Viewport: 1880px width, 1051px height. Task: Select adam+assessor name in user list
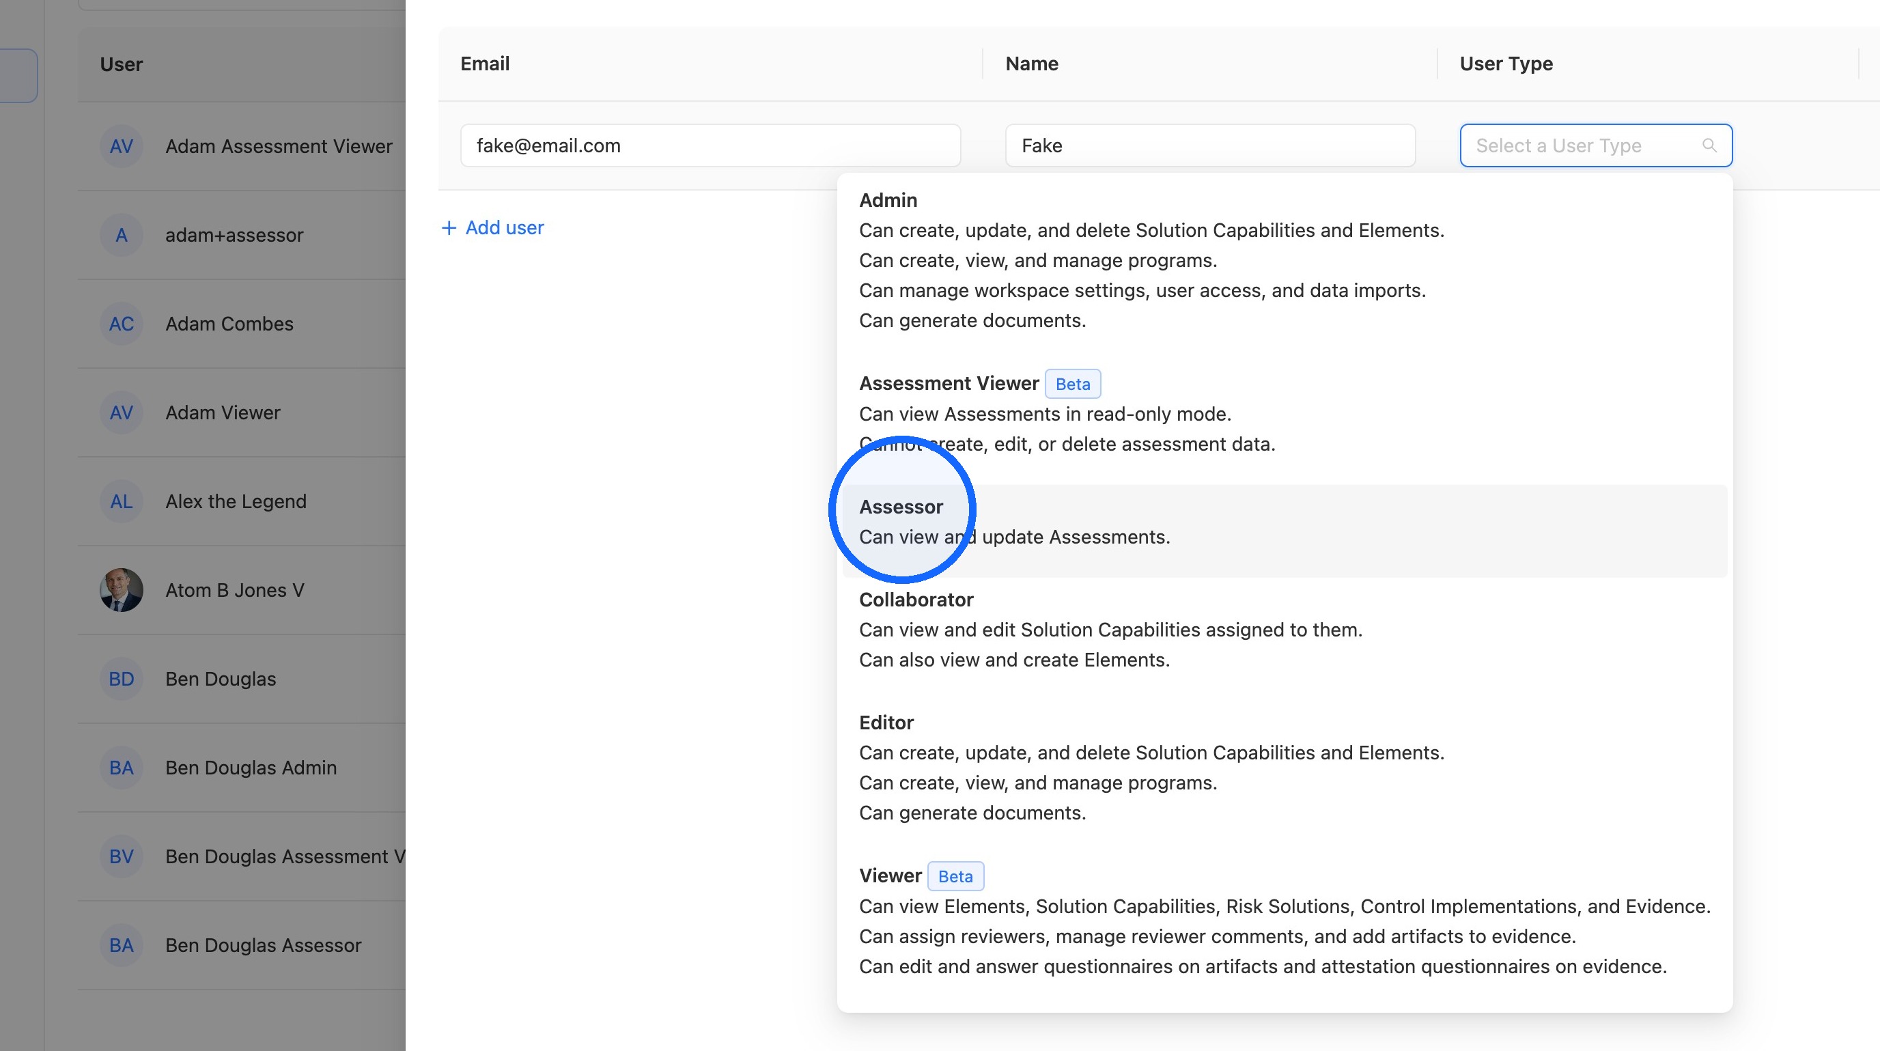234,235
